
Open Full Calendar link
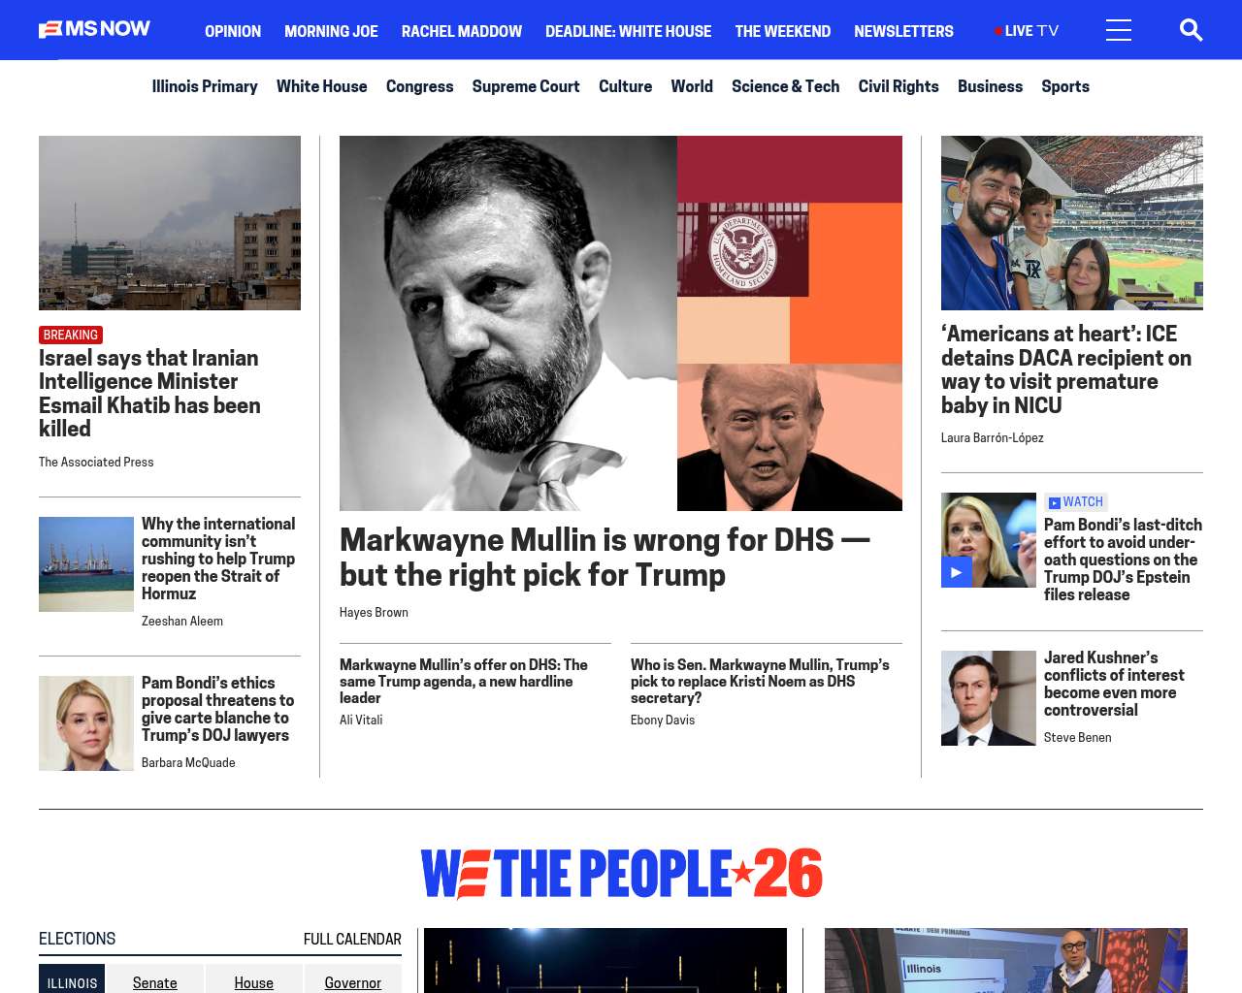352,939
